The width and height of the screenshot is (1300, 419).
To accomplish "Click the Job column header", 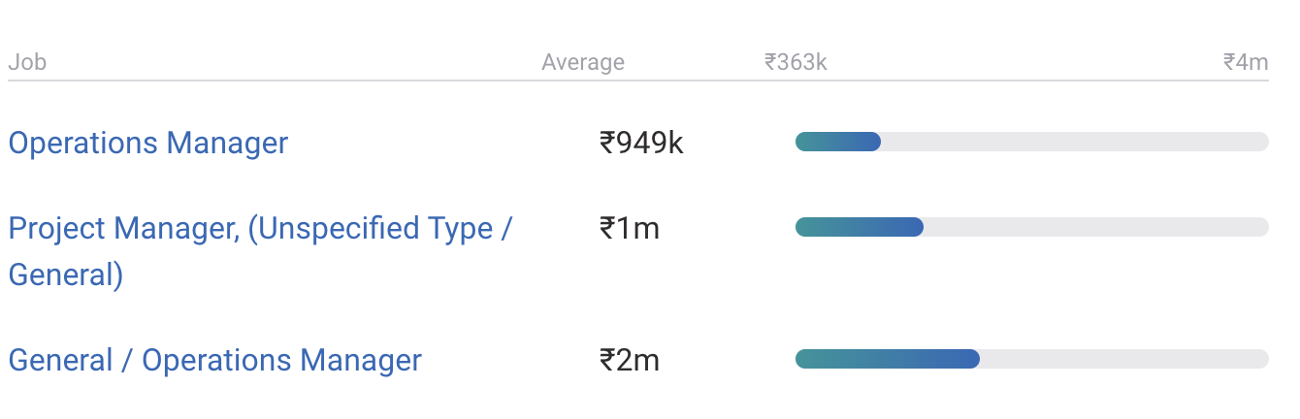I will (27, 62).
